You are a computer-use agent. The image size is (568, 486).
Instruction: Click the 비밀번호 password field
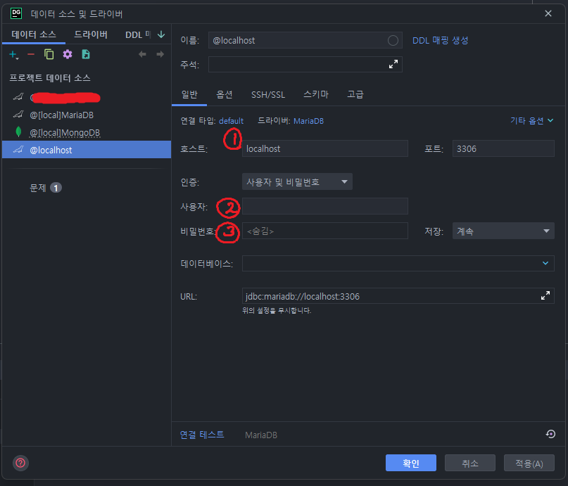[325, 231]
